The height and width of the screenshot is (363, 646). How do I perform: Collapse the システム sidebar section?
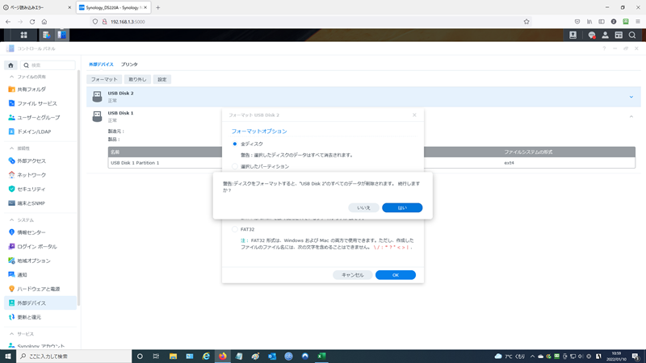pos(11,220)
